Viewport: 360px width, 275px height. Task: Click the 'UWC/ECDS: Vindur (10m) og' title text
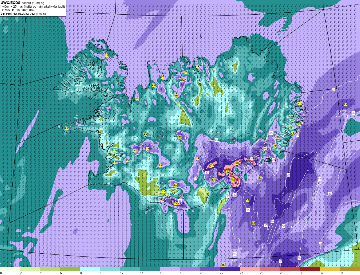(x=22, y=3)
